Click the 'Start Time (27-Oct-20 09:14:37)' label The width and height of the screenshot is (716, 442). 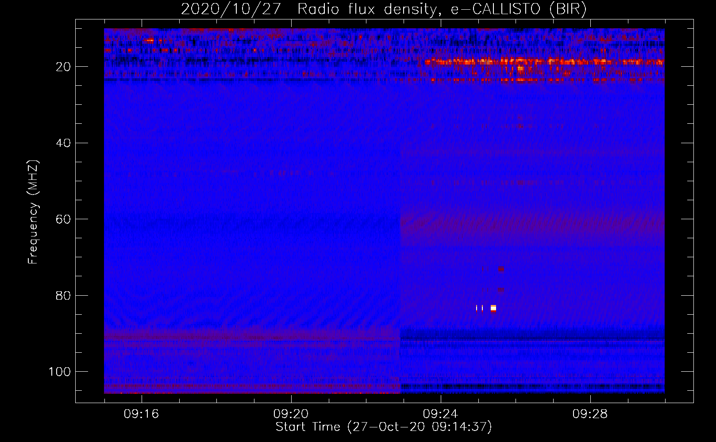coord(384,427)
